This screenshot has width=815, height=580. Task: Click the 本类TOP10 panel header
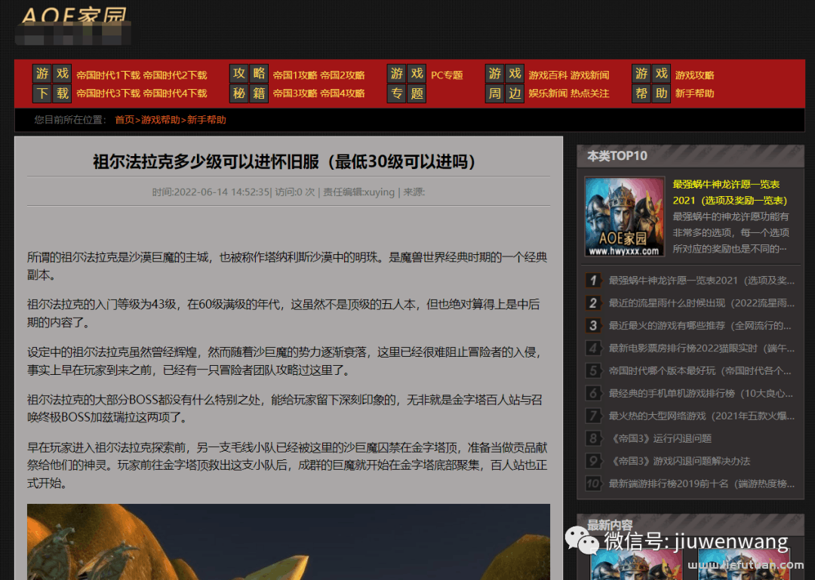pos(690,156)
